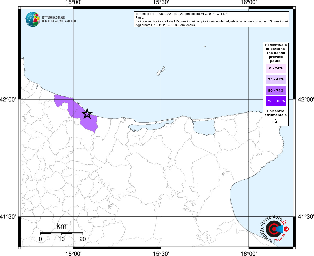Click the 'Istituto Nazionale di Geofisica e Vulcanologia' text
This screenshot has width=314, height=256.
(x=59, y=19)
